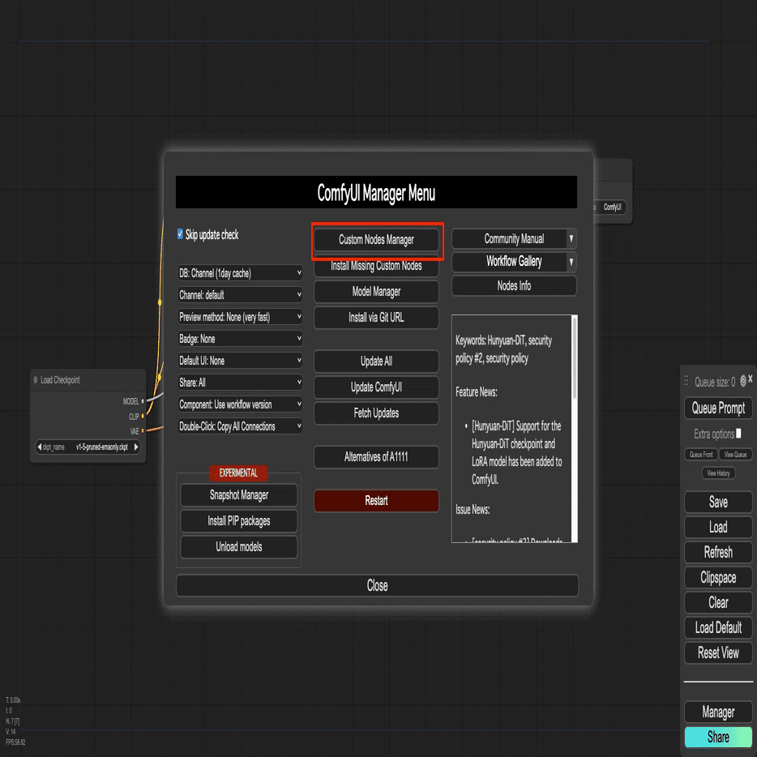Open the Channel: default dropdown

(x=240, y=295)
